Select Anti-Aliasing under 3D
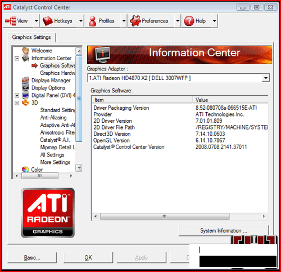 coord(53,118)
